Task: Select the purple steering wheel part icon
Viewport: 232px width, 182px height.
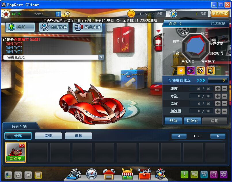Action: click(x=191, y=71)
